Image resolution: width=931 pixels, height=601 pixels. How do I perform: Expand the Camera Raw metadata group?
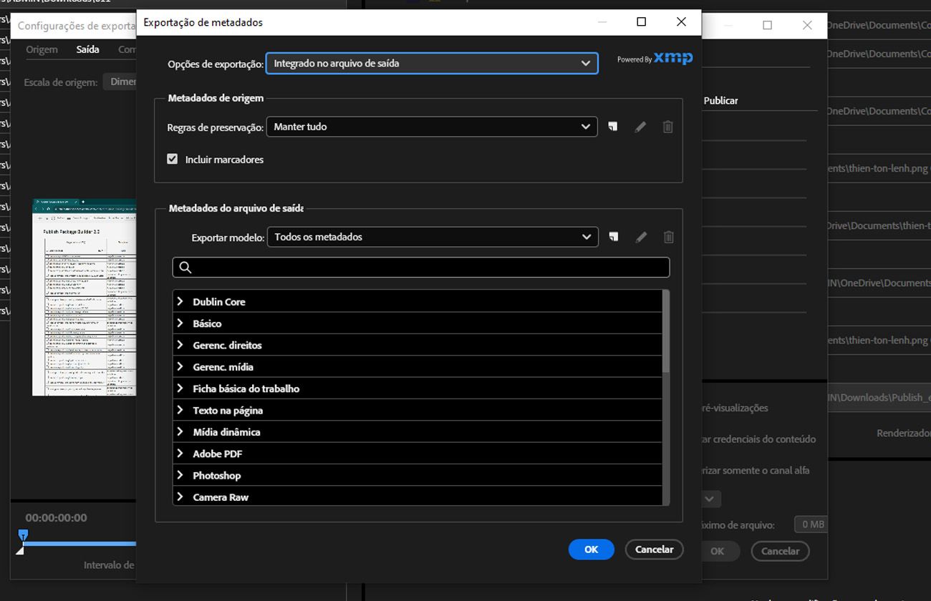pos(180,497)
